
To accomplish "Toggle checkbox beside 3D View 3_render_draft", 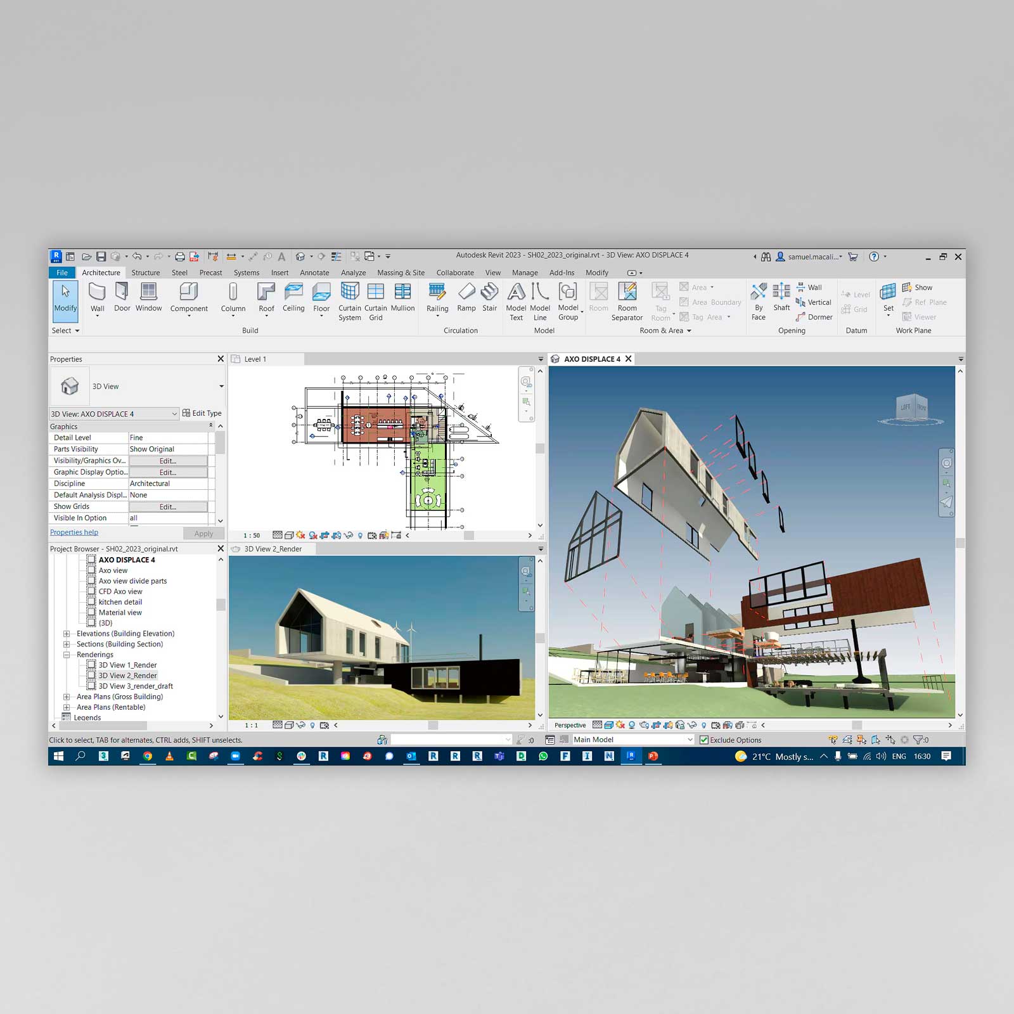I will [91, 686].
